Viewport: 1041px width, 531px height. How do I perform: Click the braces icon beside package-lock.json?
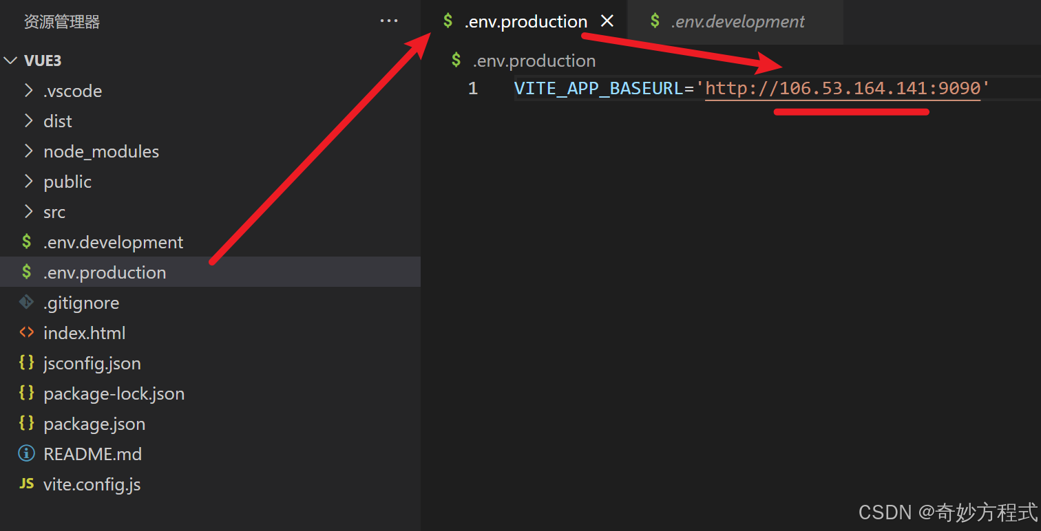(x=27, y=393)
